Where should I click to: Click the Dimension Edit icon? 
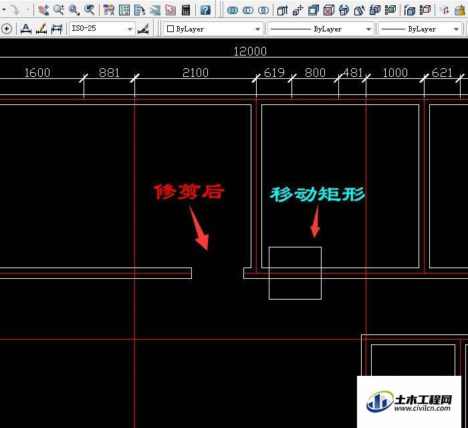(26, 29)
